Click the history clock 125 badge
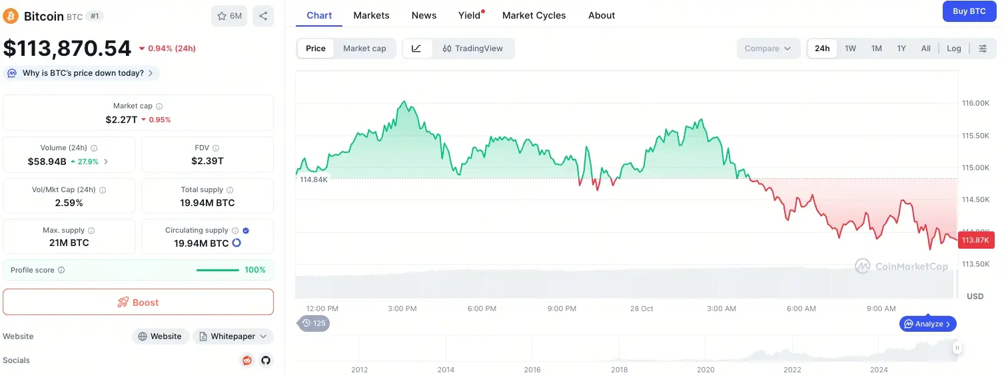Image resolution: width=1002 pixels, height=375 pixels. (313, 323)
